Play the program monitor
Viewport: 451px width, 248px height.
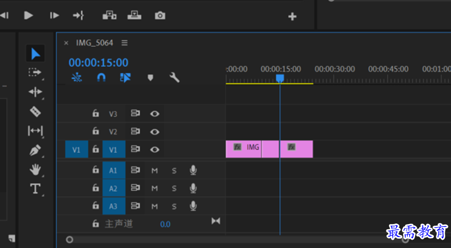pos(28,15)
